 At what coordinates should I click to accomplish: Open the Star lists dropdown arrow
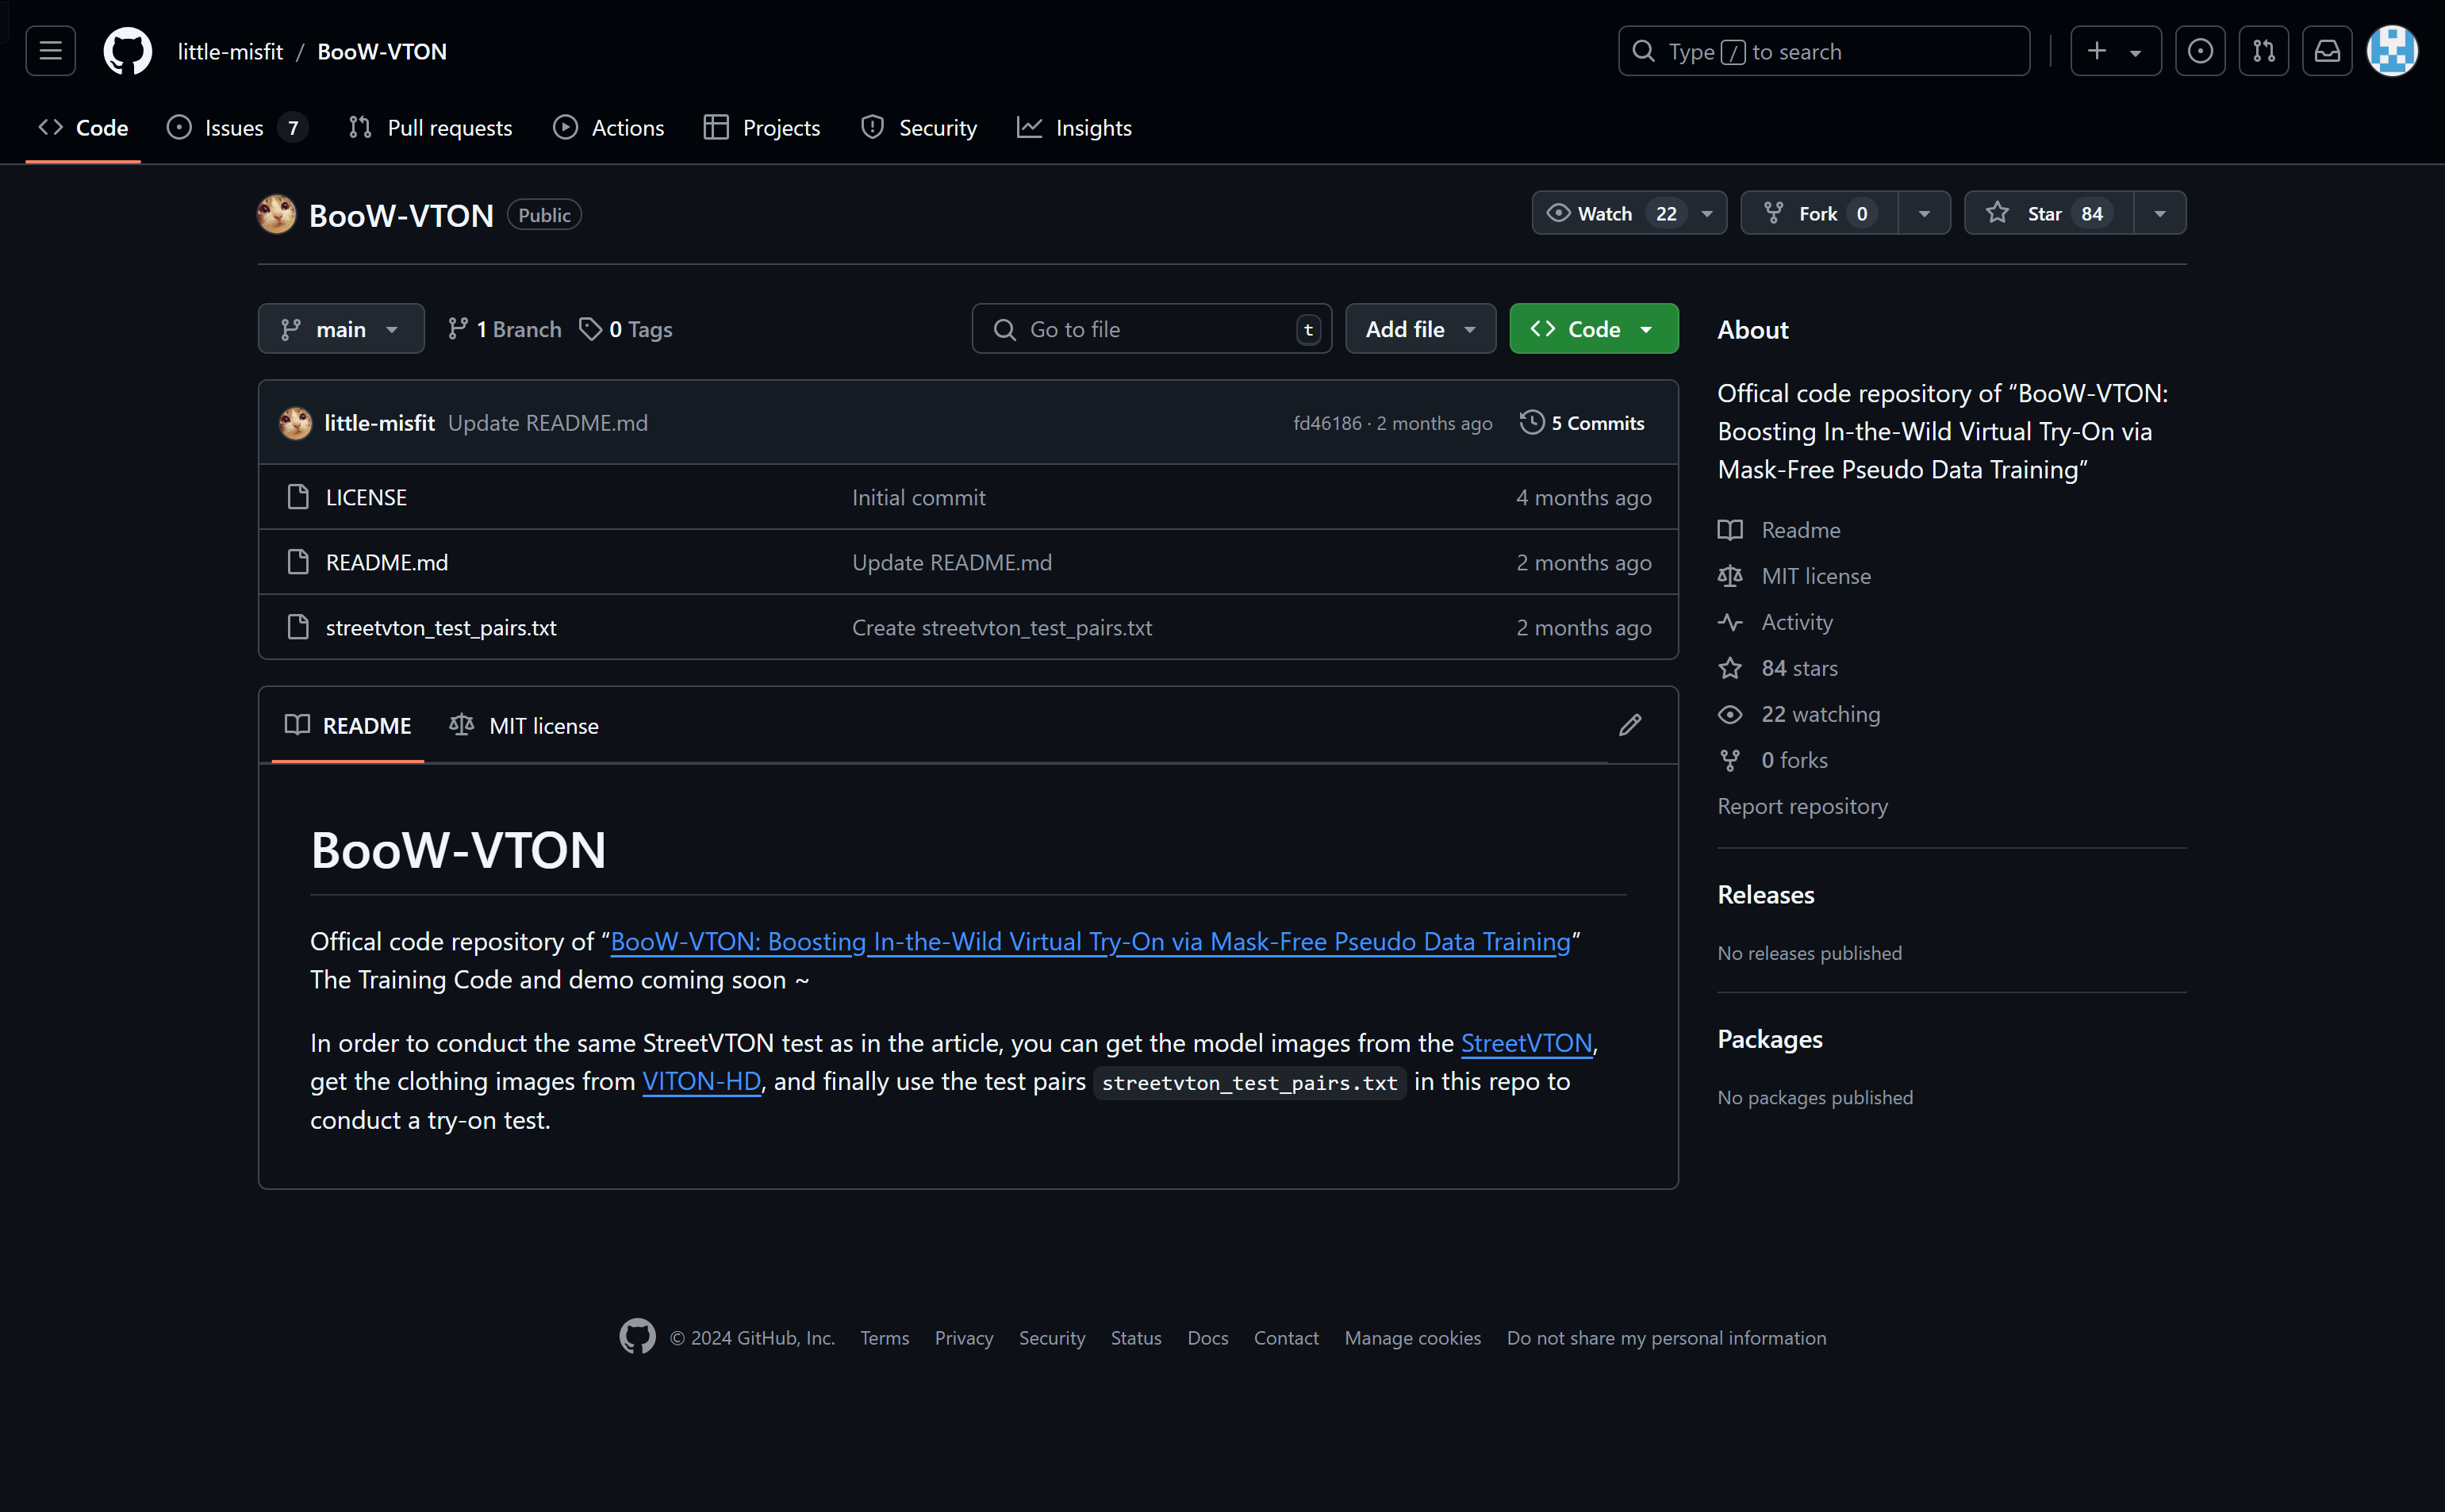pyautogui.click(x=2160, y=213)
